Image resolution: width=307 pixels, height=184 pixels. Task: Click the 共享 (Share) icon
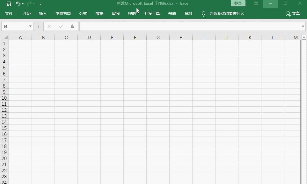point(288,14)
